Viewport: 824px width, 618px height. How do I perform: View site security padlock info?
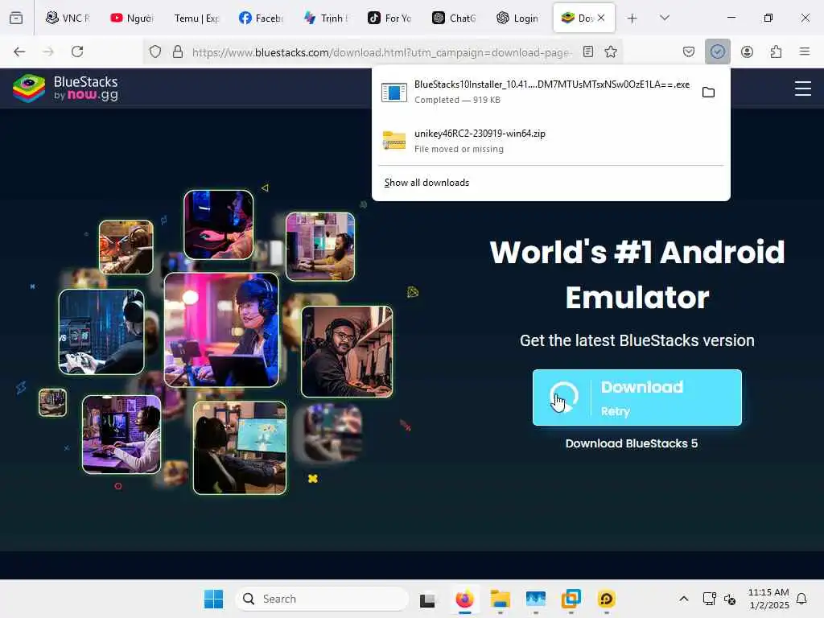coord(178,51)
